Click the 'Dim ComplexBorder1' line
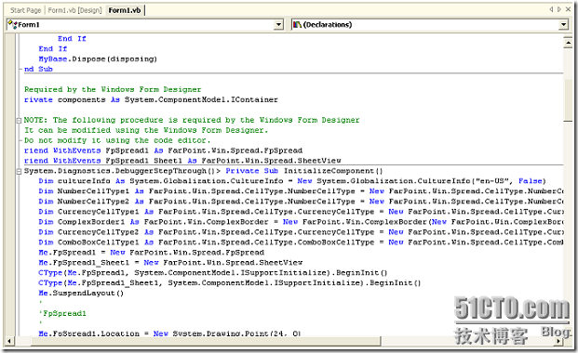 coord(302,222)
